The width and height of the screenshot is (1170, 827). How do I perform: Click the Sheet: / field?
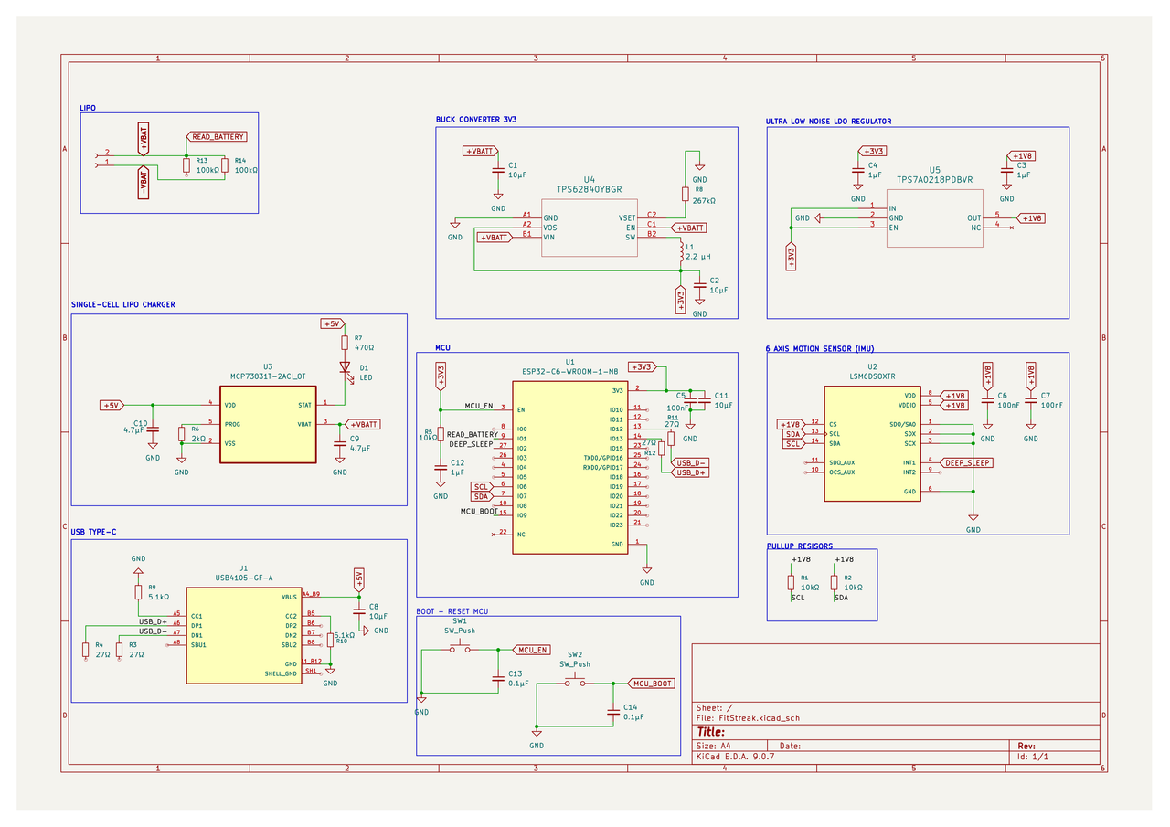pos(714,707)
